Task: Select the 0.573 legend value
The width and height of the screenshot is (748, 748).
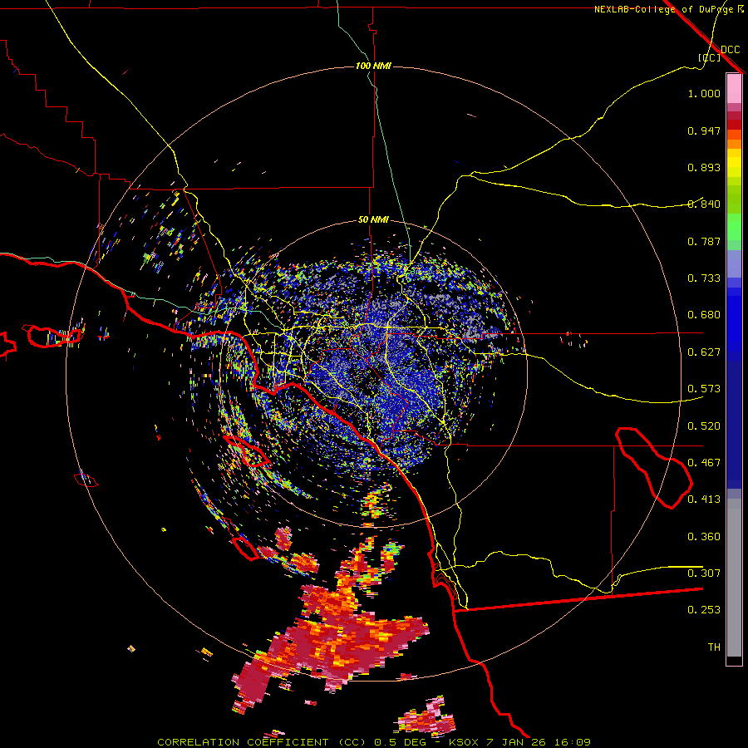Action: click(x=704, y=389)
